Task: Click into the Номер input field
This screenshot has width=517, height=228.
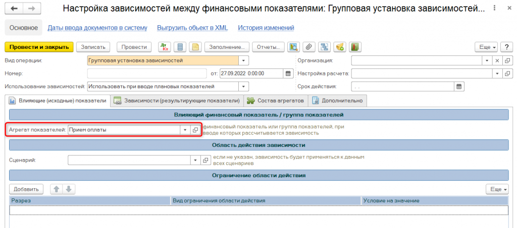Action: point(146,73)
